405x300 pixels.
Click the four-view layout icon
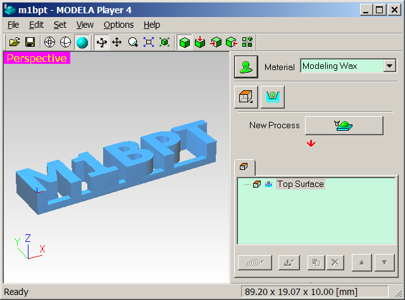coord(247,42)
